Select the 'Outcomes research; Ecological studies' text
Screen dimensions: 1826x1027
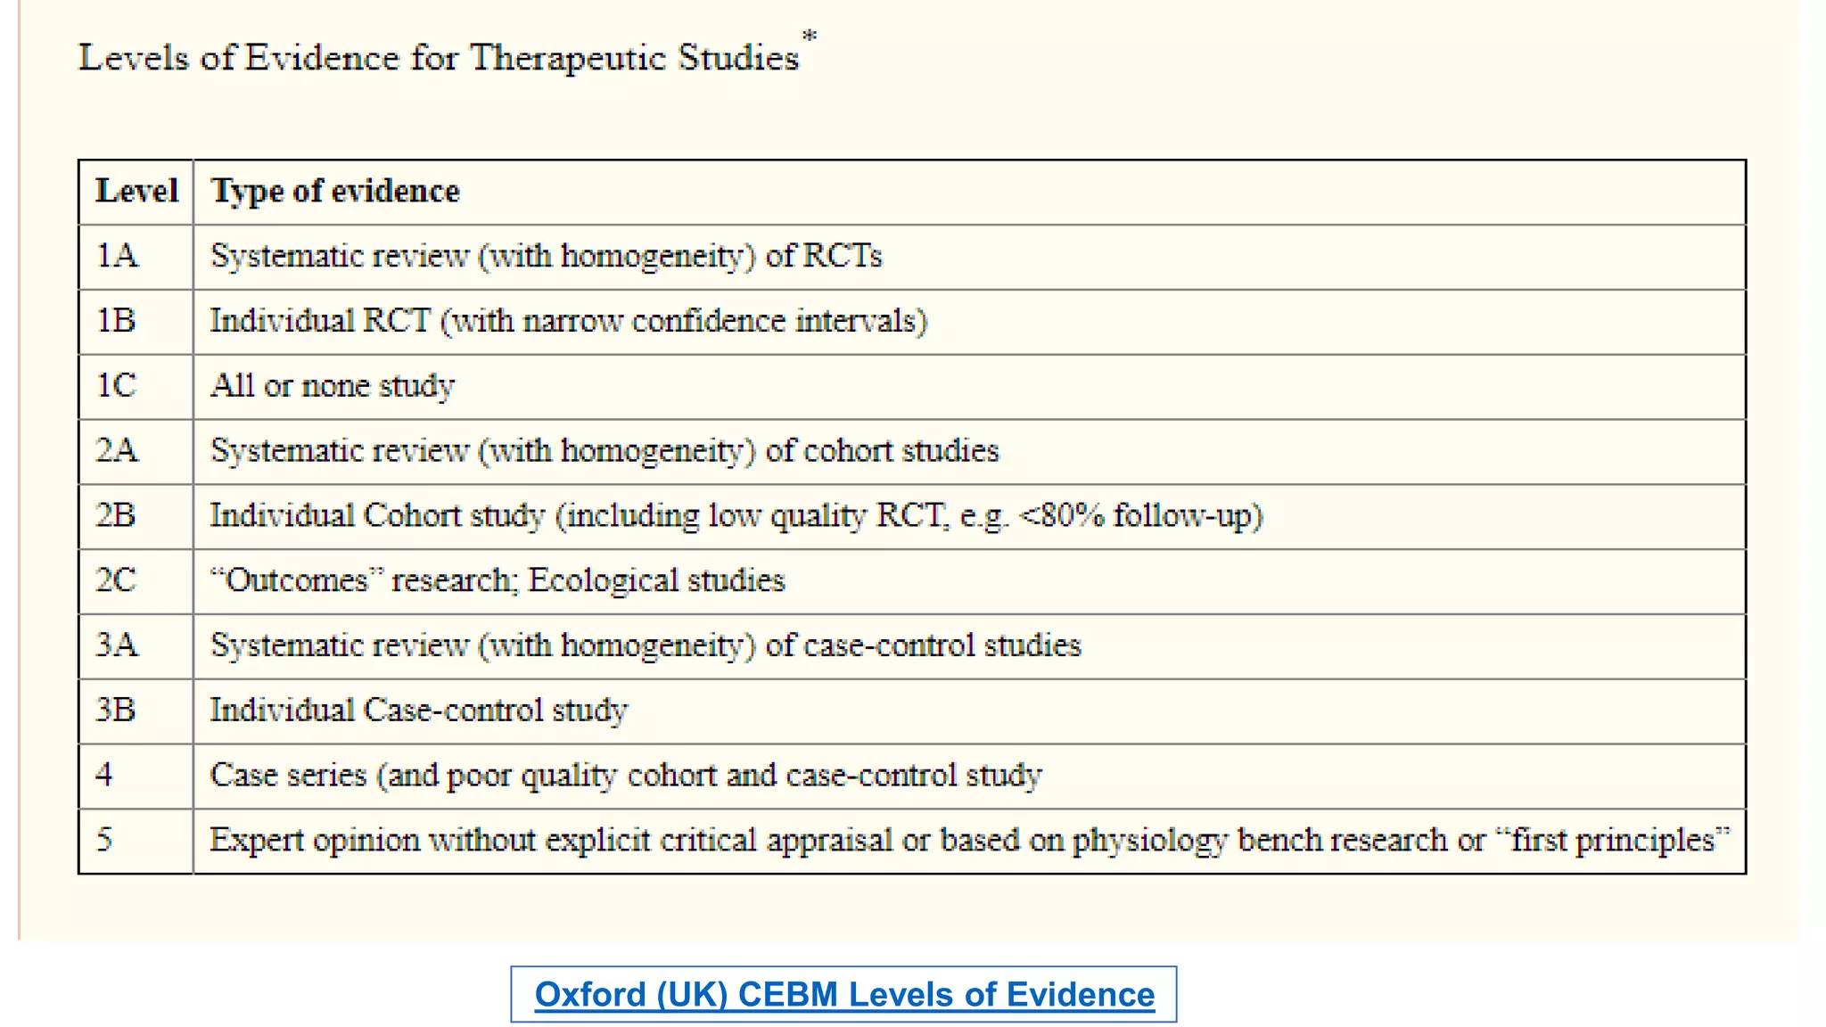click(498, 581)
